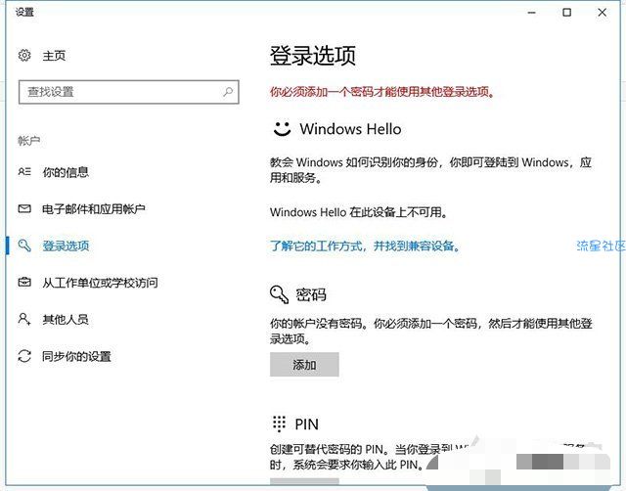The height and width of the screenshot is (491, 626).
Task: Click the 密码 key icon
Action: 279,294
